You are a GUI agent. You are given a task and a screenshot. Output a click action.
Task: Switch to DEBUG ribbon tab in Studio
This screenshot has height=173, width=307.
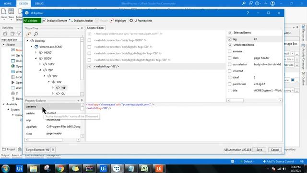39,3
